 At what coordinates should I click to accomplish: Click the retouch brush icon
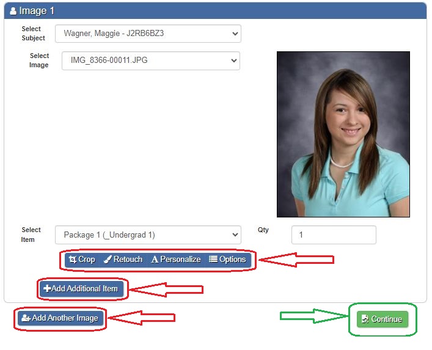[x=107, y=260]
